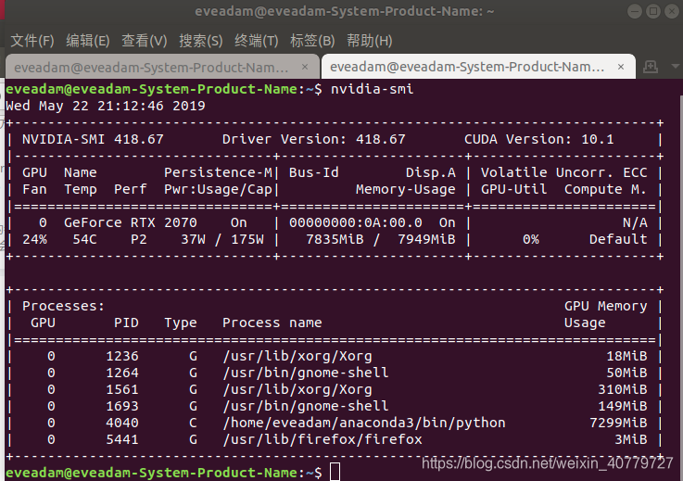The image size is (683, 481).
Task: Click the 149MiB memory usage value
Action: [623, 406]
